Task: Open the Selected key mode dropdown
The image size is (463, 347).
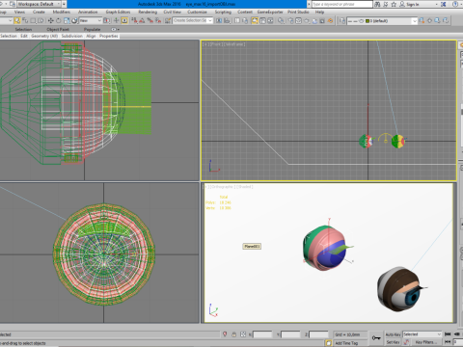Action: click(422, 334)
